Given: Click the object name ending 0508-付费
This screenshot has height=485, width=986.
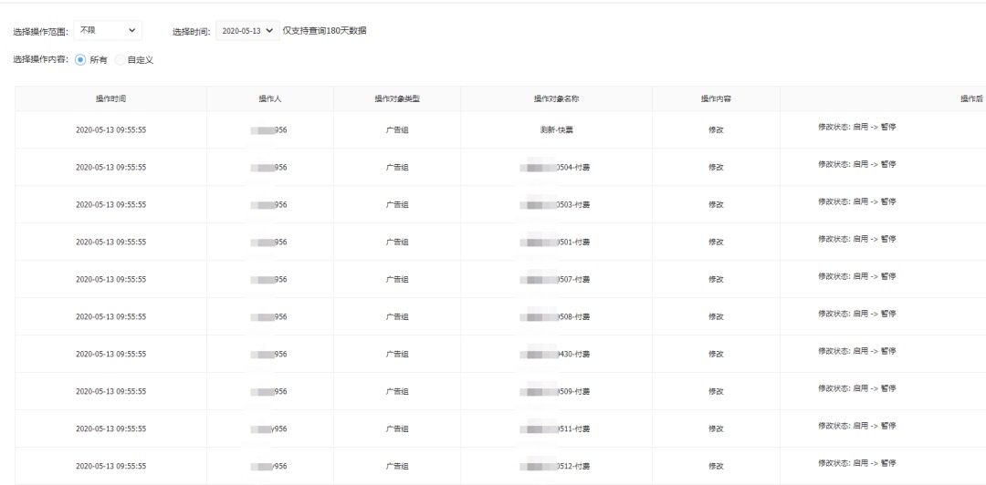Looking at the screenshot, I should point(556,316).
